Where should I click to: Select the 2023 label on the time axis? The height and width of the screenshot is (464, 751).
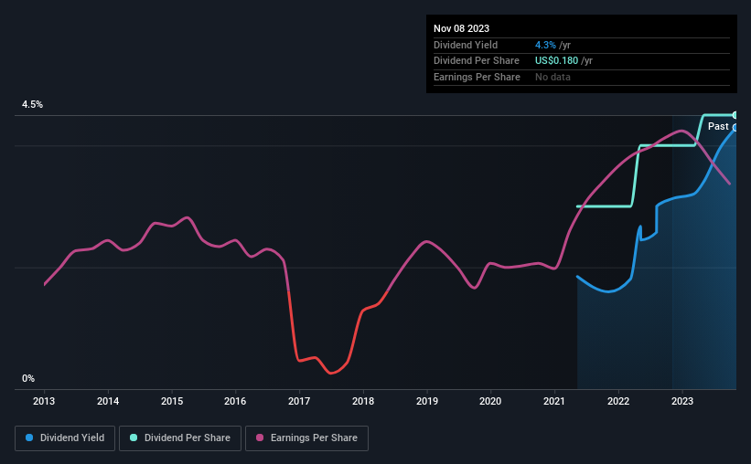pos(682,401)
